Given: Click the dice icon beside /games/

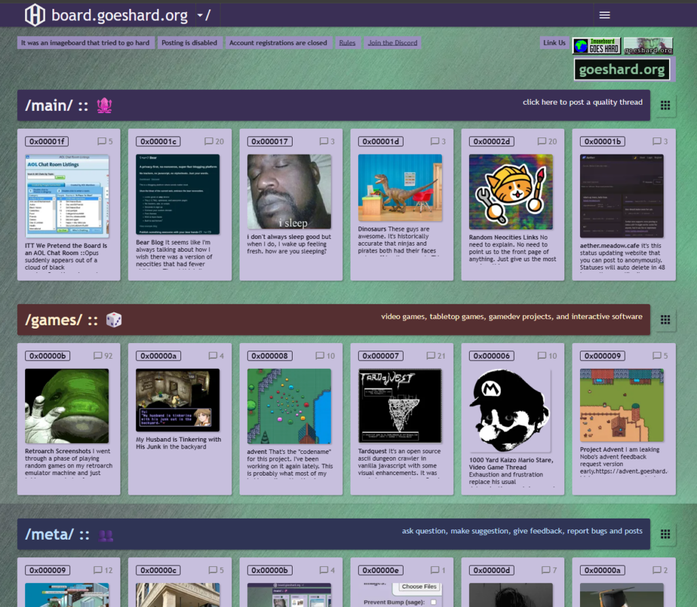Looking at the screenshot, I should pos(114,320).
